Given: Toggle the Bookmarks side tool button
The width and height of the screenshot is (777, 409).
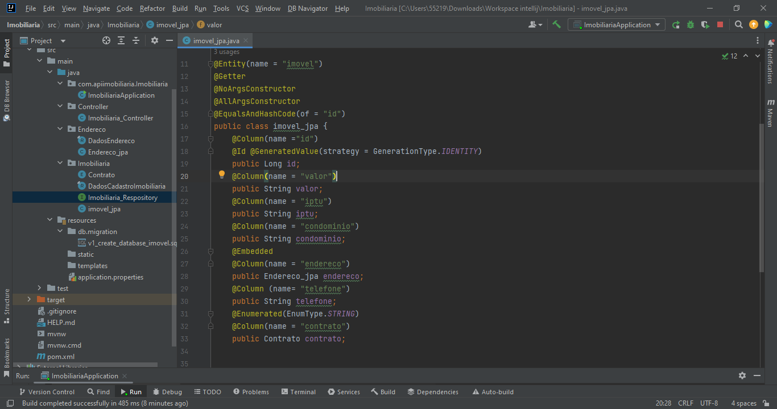Looking at the screenshot, I should point(6,357).
